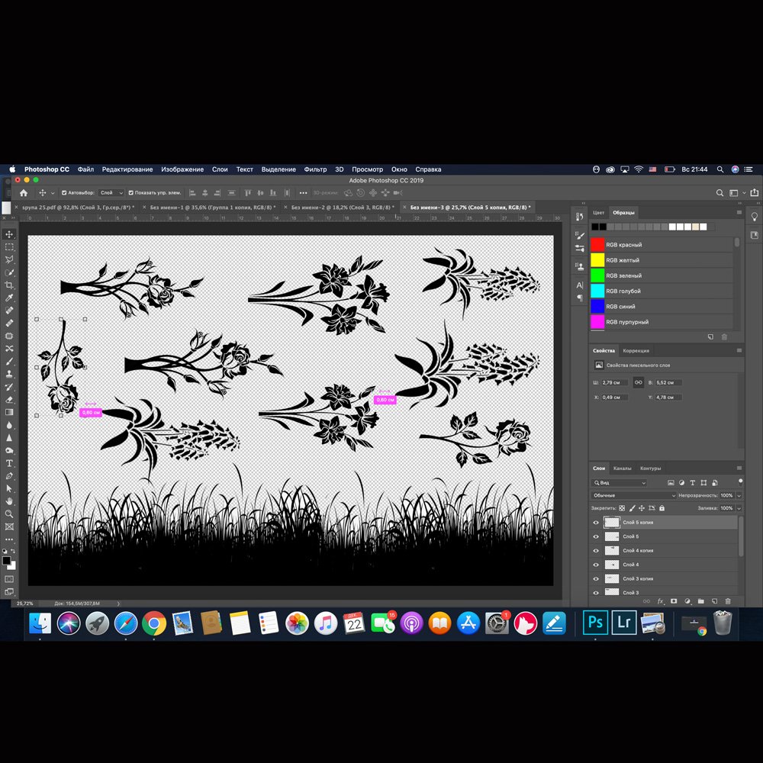Select the Hand tool
The image size is (763, 763).
point(9,501)
